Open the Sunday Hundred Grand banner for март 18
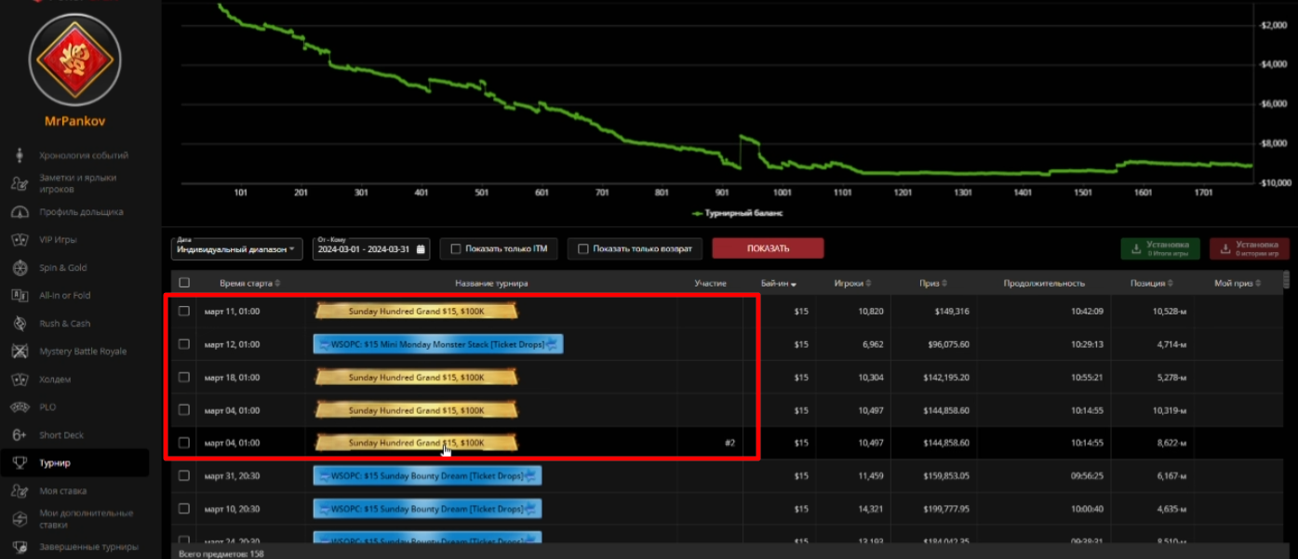This screenshot has width=1298, height=559. click(x=416, y=377)
